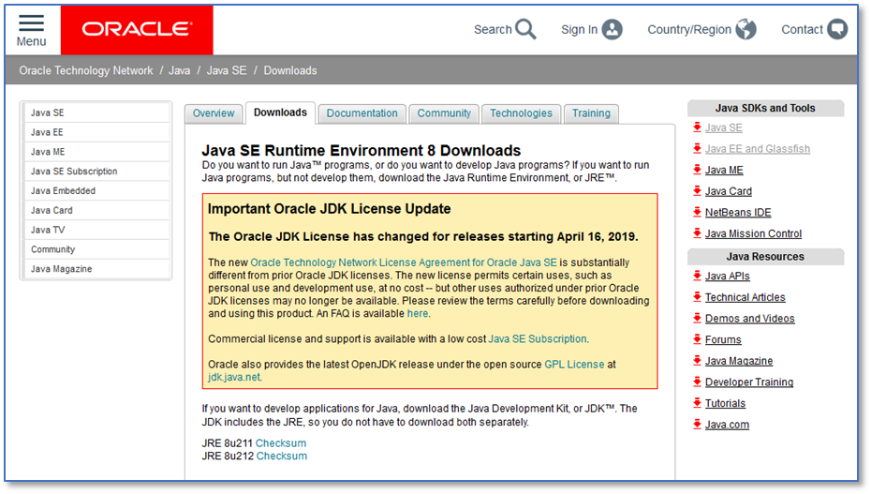Click download arrow icon beside Java ME

[697, 170]
